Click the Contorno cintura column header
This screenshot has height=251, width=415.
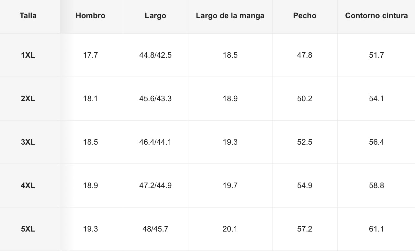pos(376,16)
